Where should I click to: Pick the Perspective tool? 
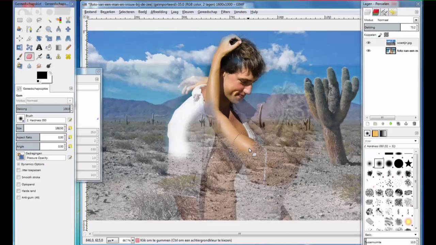tap(68, 38)
